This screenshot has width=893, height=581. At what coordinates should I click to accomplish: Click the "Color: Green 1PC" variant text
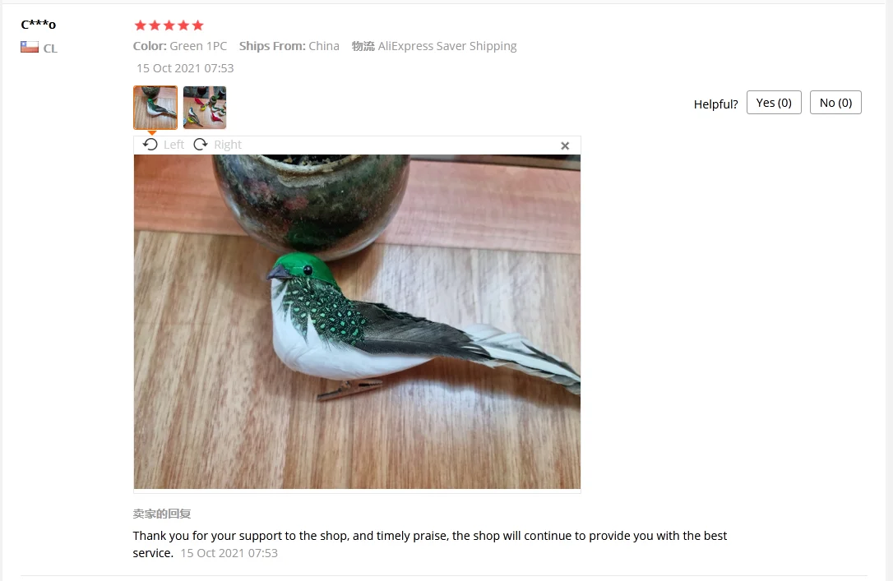pos(180,46)
